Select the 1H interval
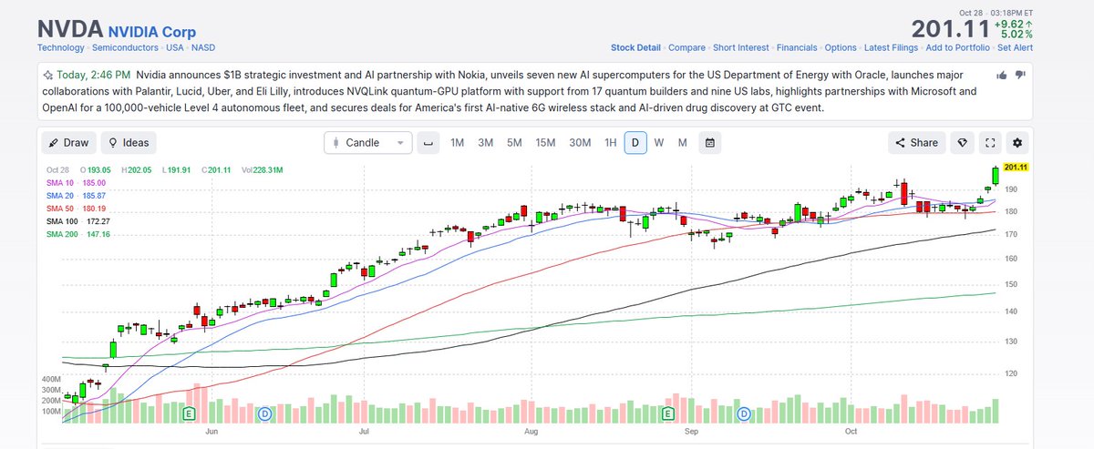The width and height of the screenshot is (1094, 449). coord(611,142)
